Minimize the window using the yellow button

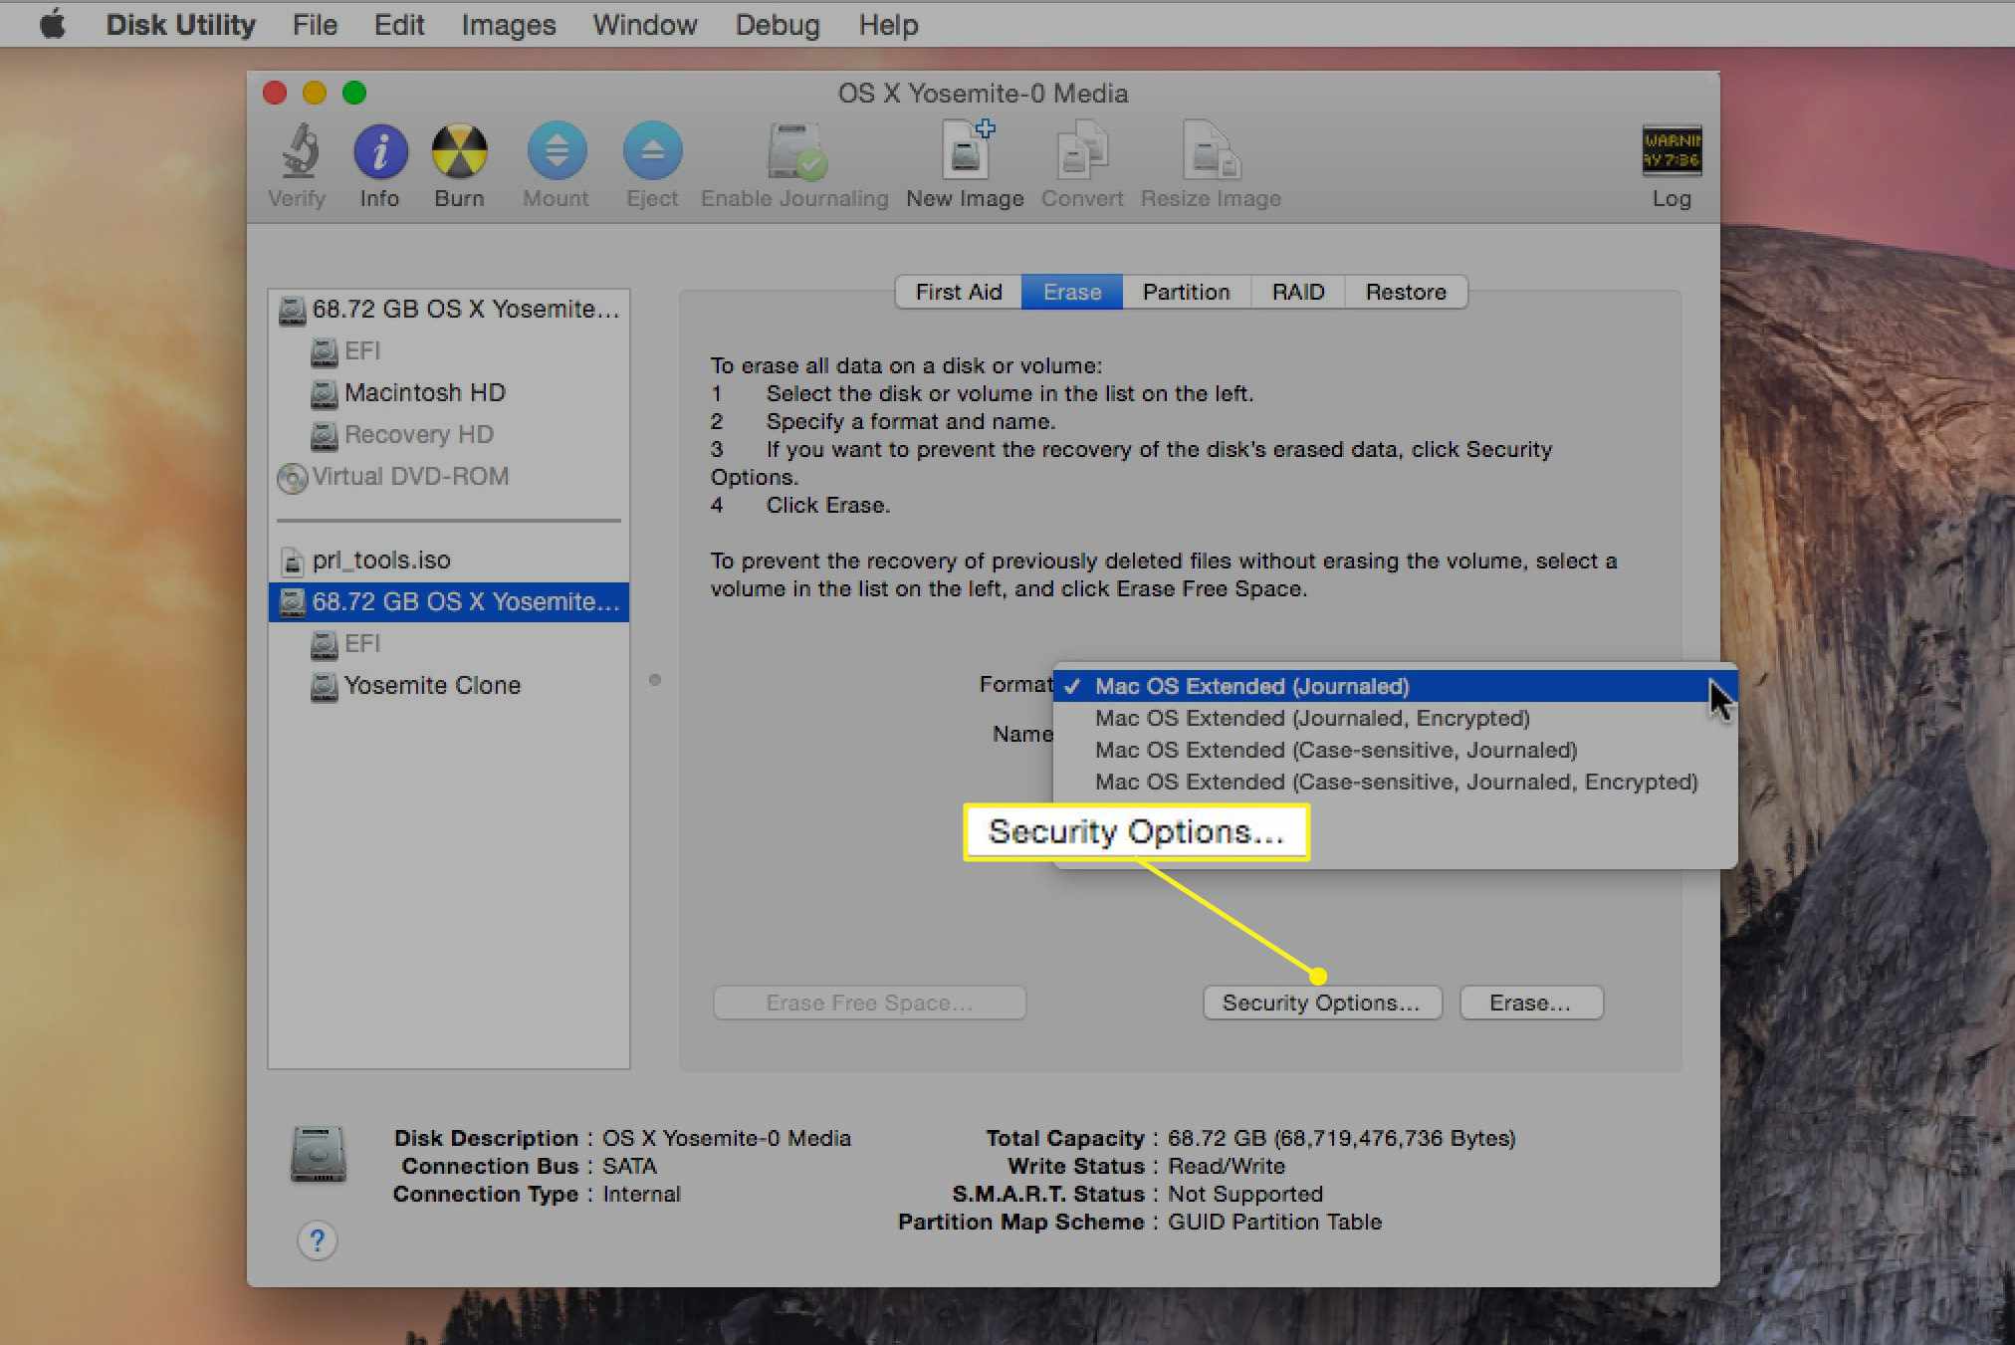click(315, 93)
